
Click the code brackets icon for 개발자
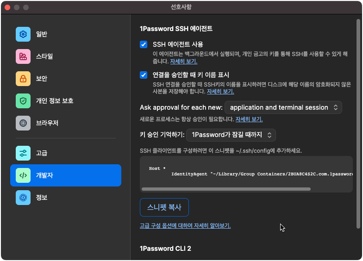click(23, 175)
